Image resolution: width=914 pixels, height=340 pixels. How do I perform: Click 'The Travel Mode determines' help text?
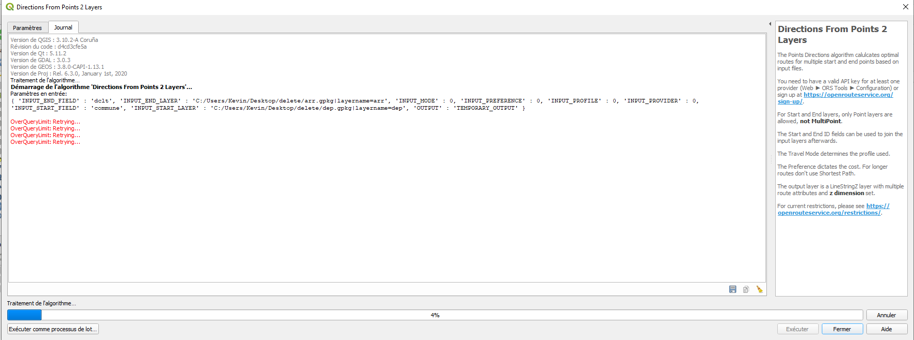[833, 154]
